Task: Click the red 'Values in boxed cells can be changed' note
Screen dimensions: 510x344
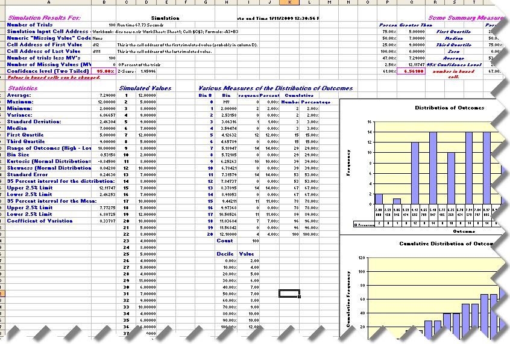Action: tap(54, 78)
